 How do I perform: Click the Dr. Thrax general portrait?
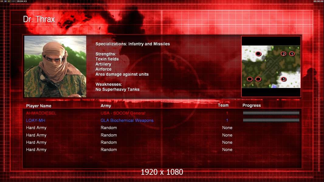tap(55, 66)
